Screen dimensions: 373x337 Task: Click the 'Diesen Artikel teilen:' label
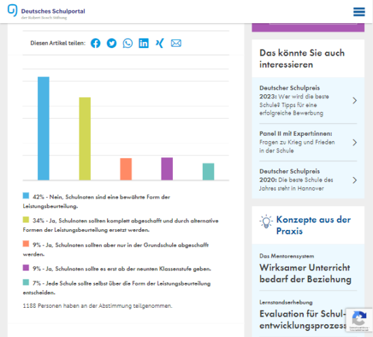(x=58, y=43)
